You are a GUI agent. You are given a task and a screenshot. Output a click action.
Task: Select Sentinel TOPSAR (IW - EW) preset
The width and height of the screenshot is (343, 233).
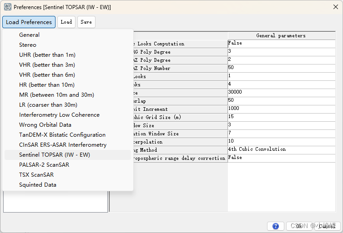(x=68, y=155)
